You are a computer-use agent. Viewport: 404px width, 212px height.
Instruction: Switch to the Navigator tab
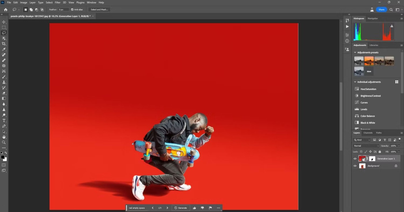(x=373, y=18)
